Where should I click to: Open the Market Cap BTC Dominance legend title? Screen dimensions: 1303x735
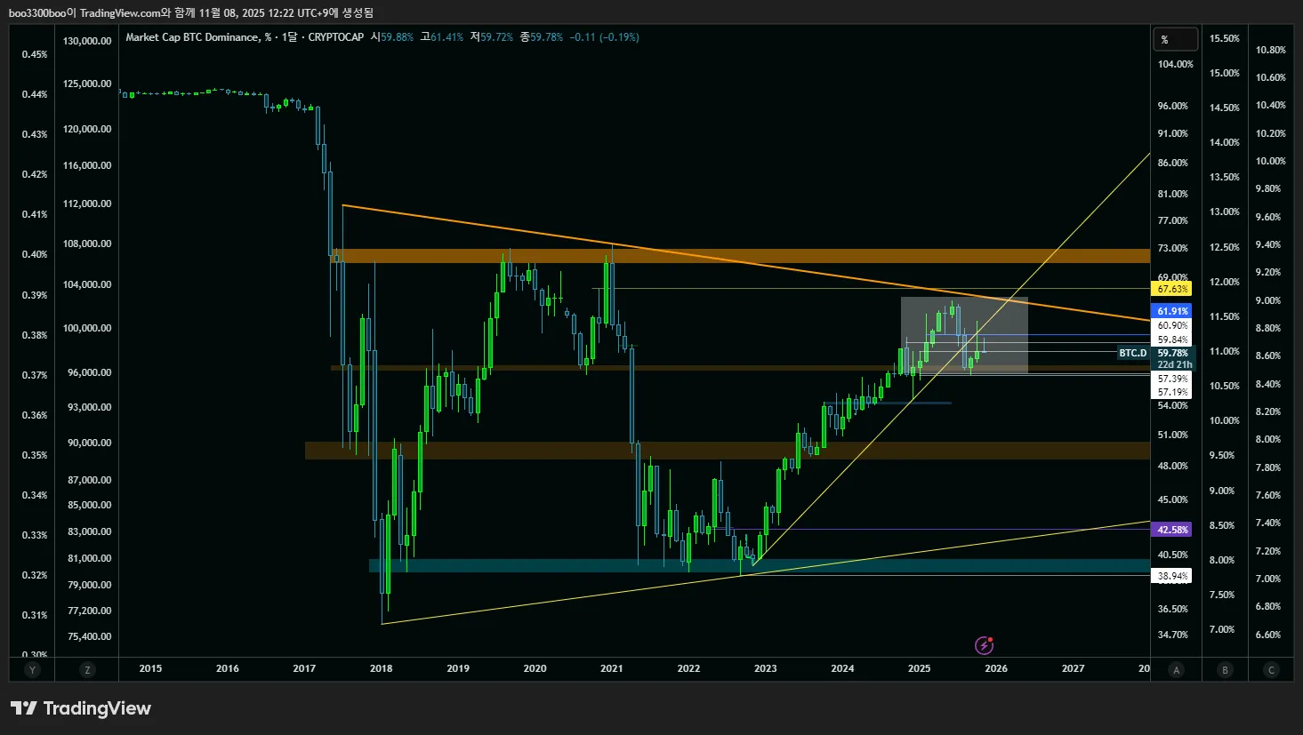pos(193,37)
